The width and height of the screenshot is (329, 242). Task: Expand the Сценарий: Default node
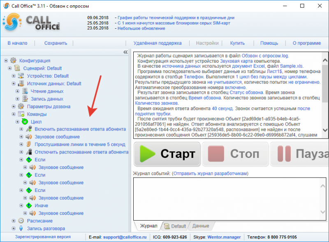click(9, 68)
